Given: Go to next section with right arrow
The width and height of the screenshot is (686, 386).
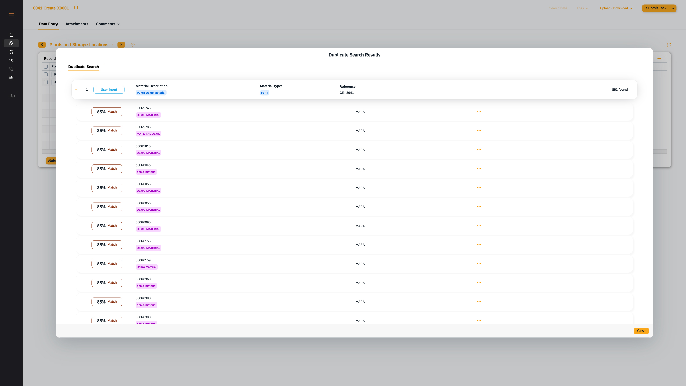Looking at the screenshot, I should point(121,45).
